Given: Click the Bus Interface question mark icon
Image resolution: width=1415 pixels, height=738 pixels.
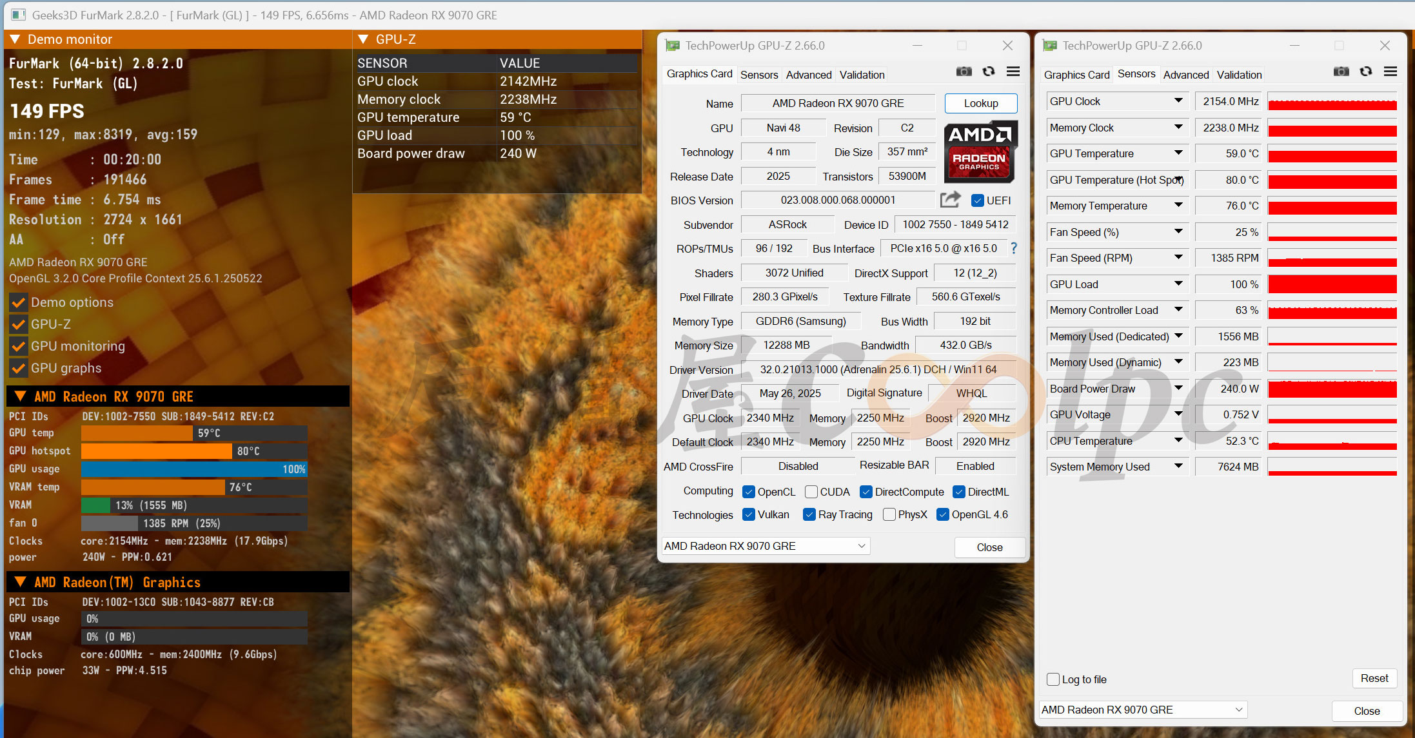Looking at the screenshot, I should 1014,248.
